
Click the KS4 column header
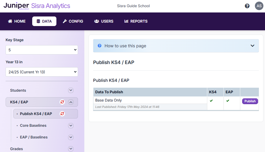215,92
